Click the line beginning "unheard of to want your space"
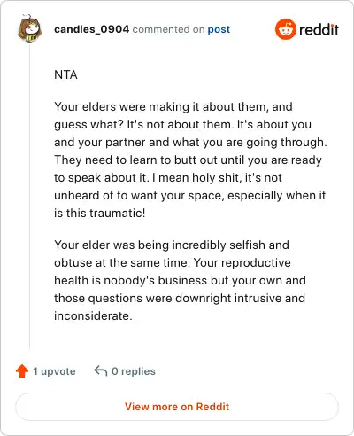354x436 pixels. 190,196
